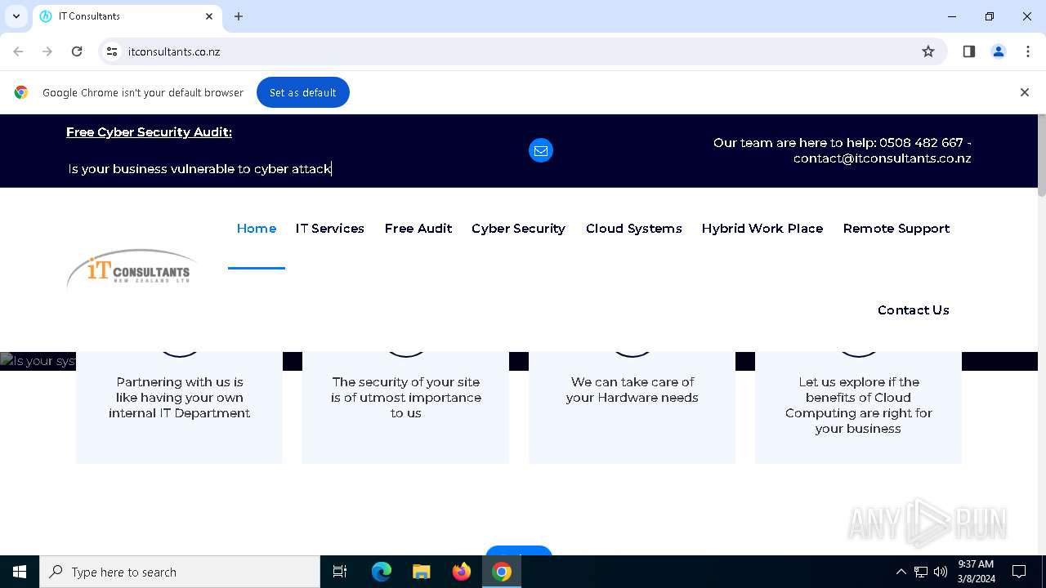Click the Chrome icon in the taskbar
This screenshot has height=588, width=1046.
coord(502,572)
